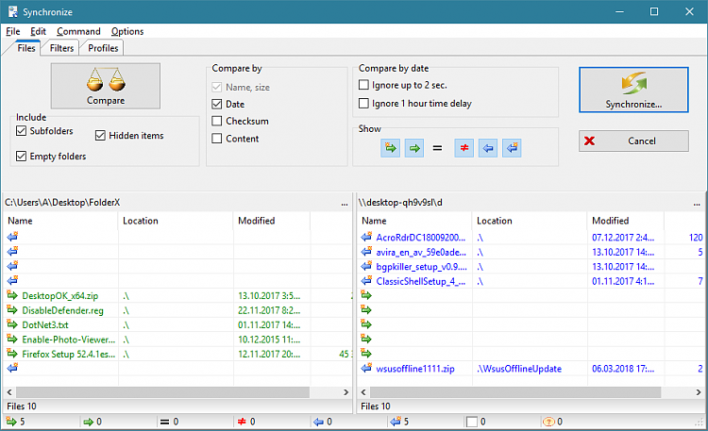Browse for left folder via ellipsis button

pos(344,202)
